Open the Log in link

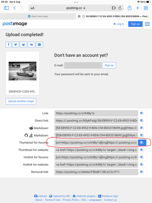[119, 24]
